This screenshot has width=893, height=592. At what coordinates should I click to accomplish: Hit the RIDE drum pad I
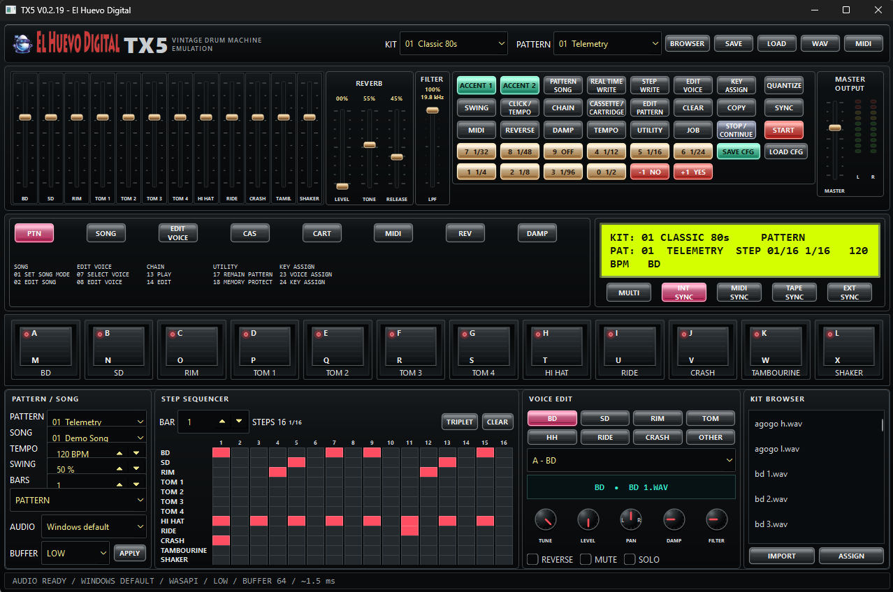(630, 345)
